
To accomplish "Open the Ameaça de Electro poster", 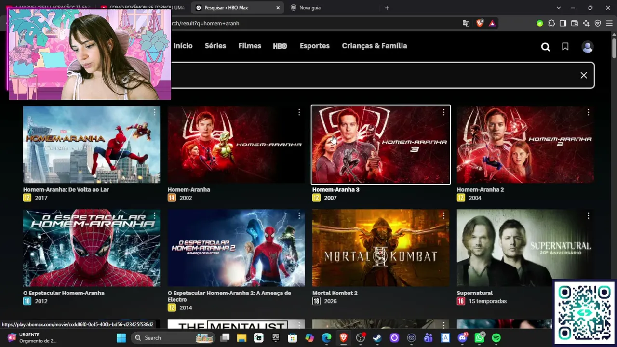I will [x=236, y=248].
